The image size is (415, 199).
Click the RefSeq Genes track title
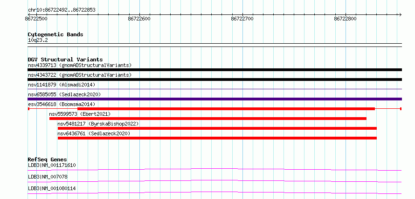point(48,159)
